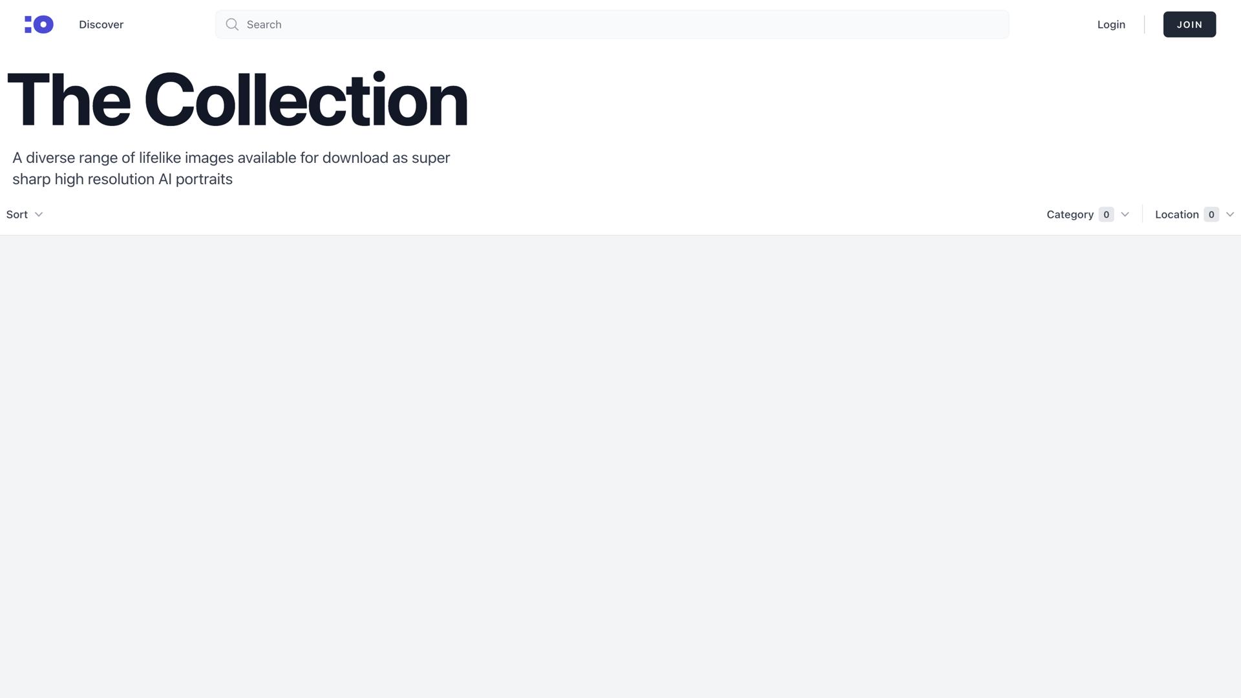Click the chevron icon beside Sort

[x=39, y=215]
